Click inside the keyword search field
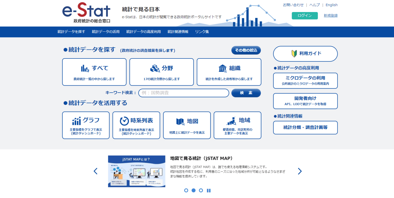Image resolution: width=394 pixels, height=198 pixels. [x=183, y=93]
